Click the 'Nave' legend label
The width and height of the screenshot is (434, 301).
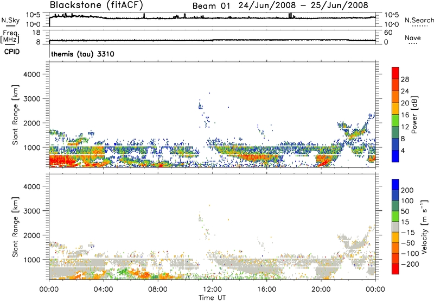pyautogui.click(x=413, y=37)
